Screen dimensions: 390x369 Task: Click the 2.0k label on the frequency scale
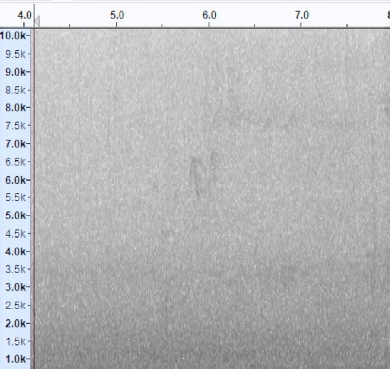click(x=15, y=323)
